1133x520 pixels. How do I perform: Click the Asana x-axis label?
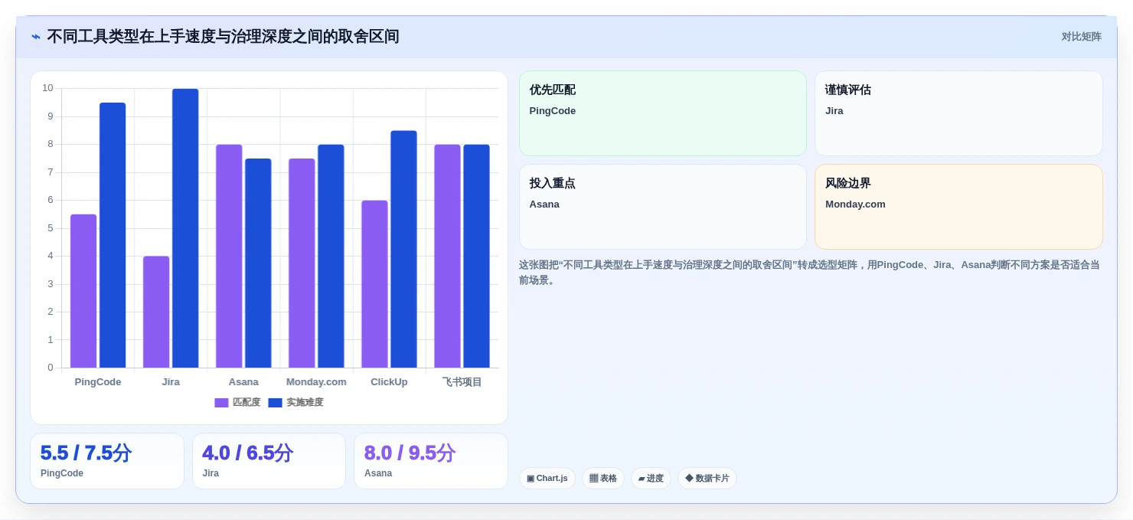coord(243,382)
